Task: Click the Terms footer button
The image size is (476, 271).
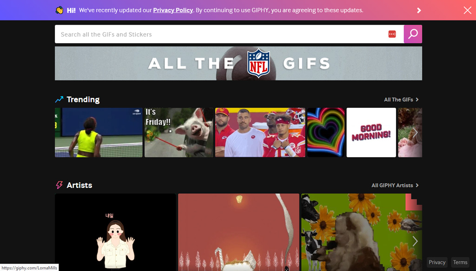Action: click(x=460, y=262)
